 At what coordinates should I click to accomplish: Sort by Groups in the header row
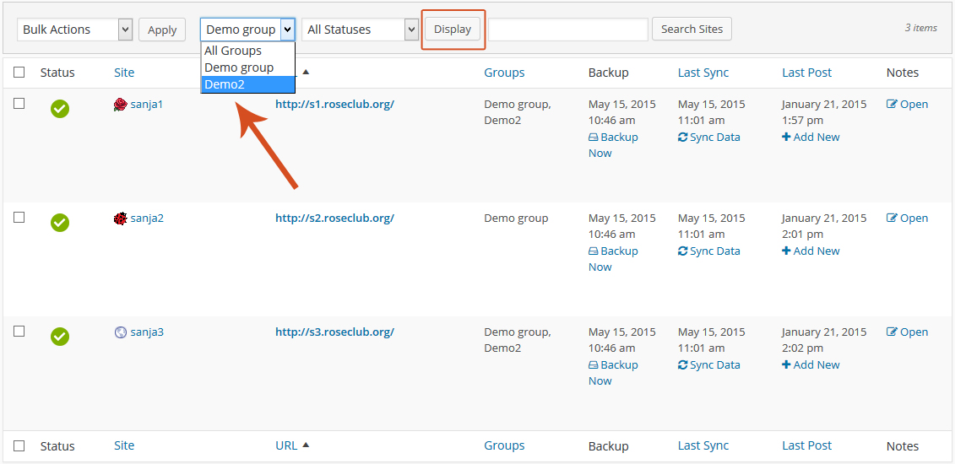point(504,73)
